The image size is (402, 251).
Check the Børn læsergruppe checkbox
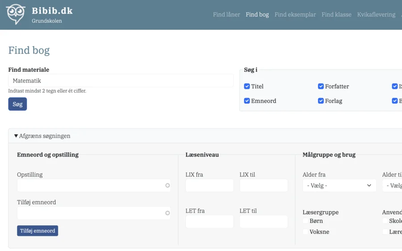click(306, 221)
